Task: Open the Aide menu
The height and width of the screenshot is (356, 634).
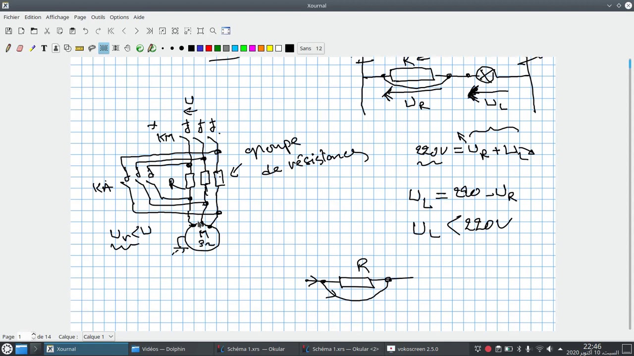Action: tap(139, 17)
